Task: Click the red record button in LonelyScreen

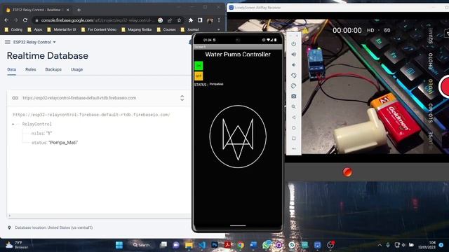Action: click(x=347, y=172)
